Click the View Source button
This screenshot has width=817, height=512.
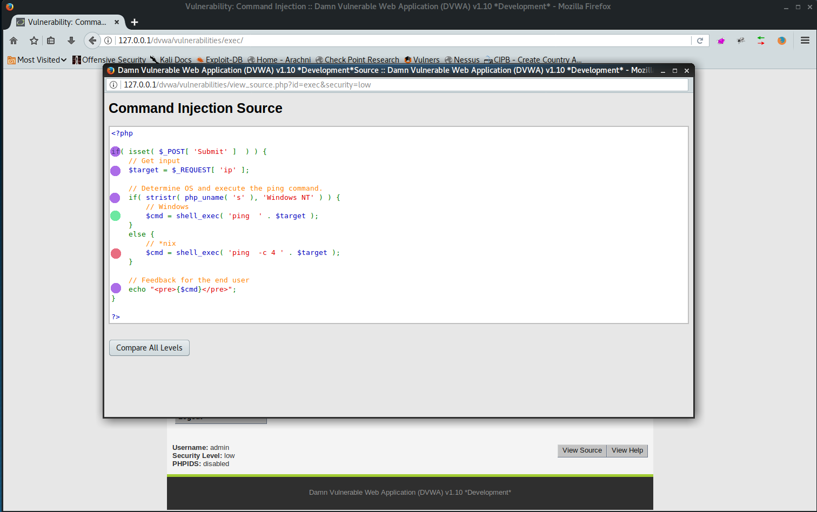[582, 450]
